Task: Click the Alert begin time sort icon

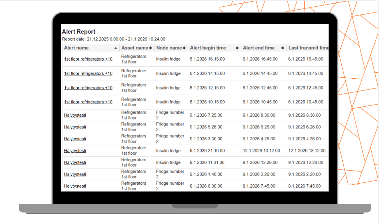Action: 237,48
